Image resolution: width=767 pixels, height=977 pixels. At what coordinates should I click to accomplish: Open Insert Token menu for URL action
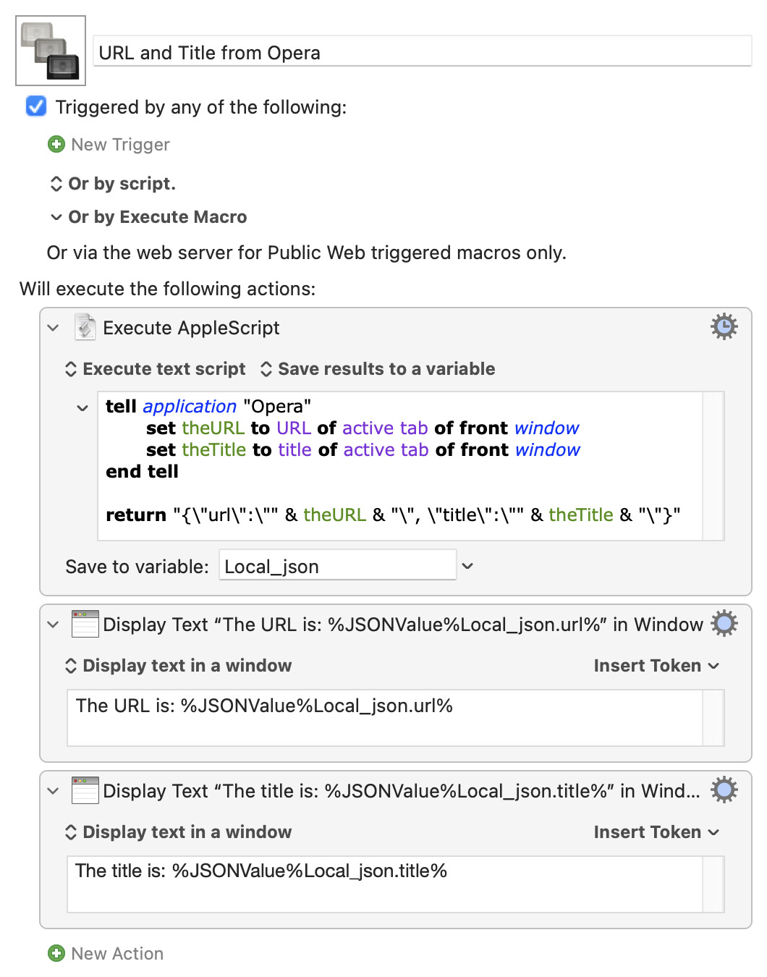coord(656,666)
